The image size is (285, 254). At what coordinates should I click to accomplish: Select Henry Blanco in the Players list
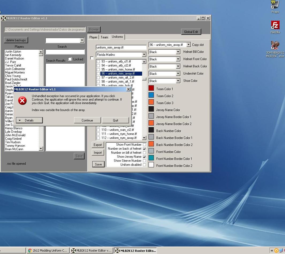point(14,128)
